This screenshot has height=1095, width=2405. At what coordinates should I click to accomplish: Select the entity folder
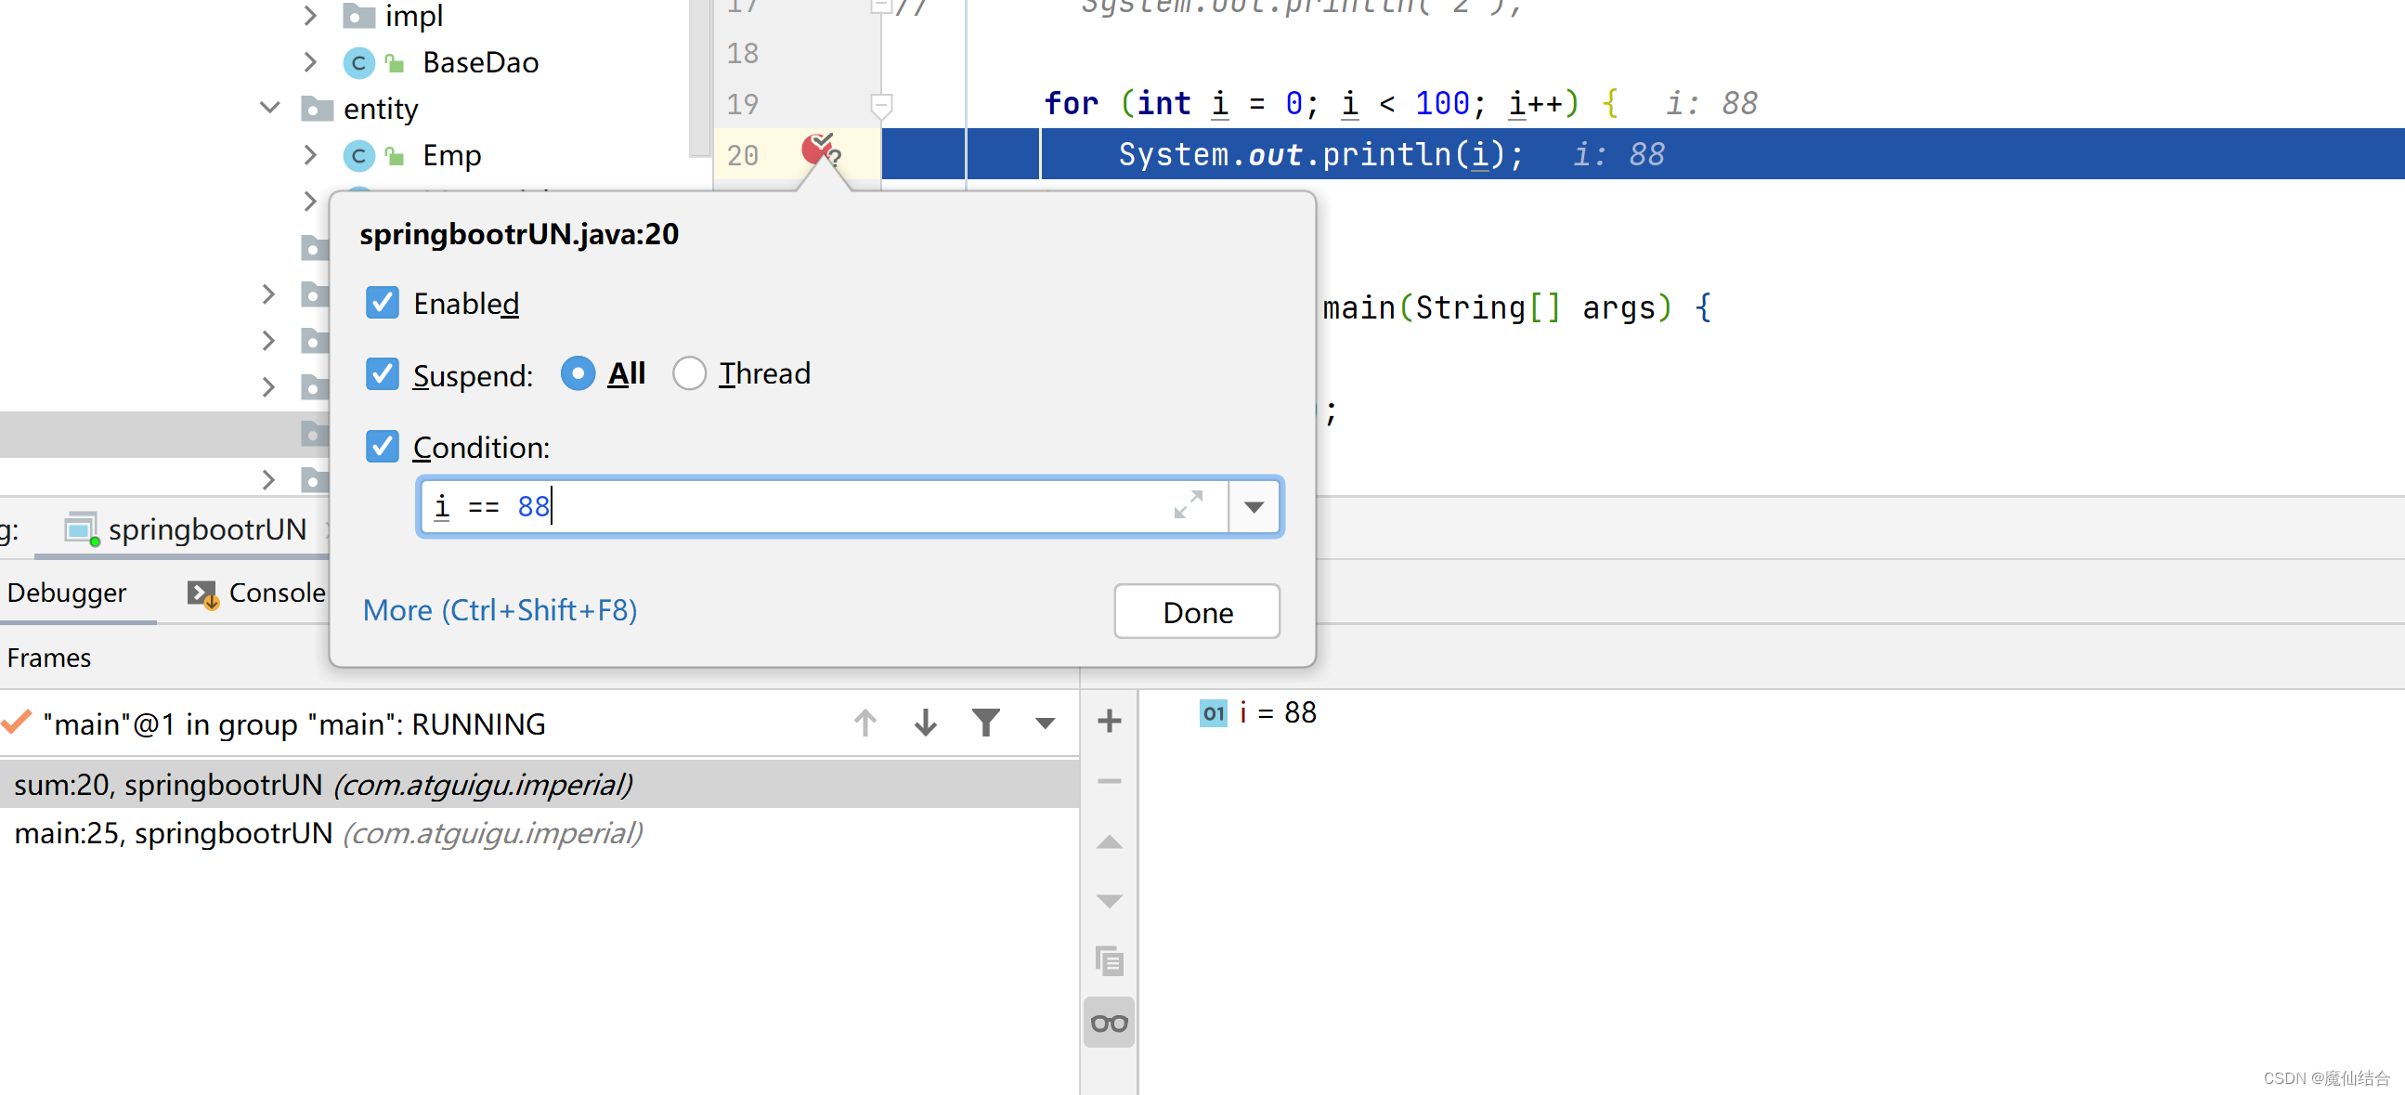click(x=381, y=109)
